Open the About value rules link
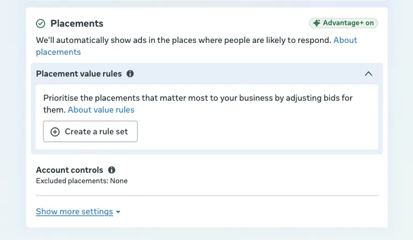This screenshot has width=413, height=240. tap(101, 110)
